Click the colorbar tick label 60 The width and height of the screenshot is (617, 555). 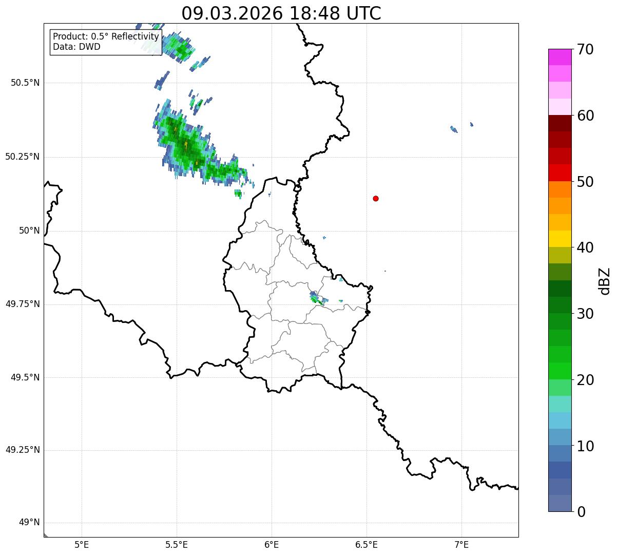click(x=586, y=116)
